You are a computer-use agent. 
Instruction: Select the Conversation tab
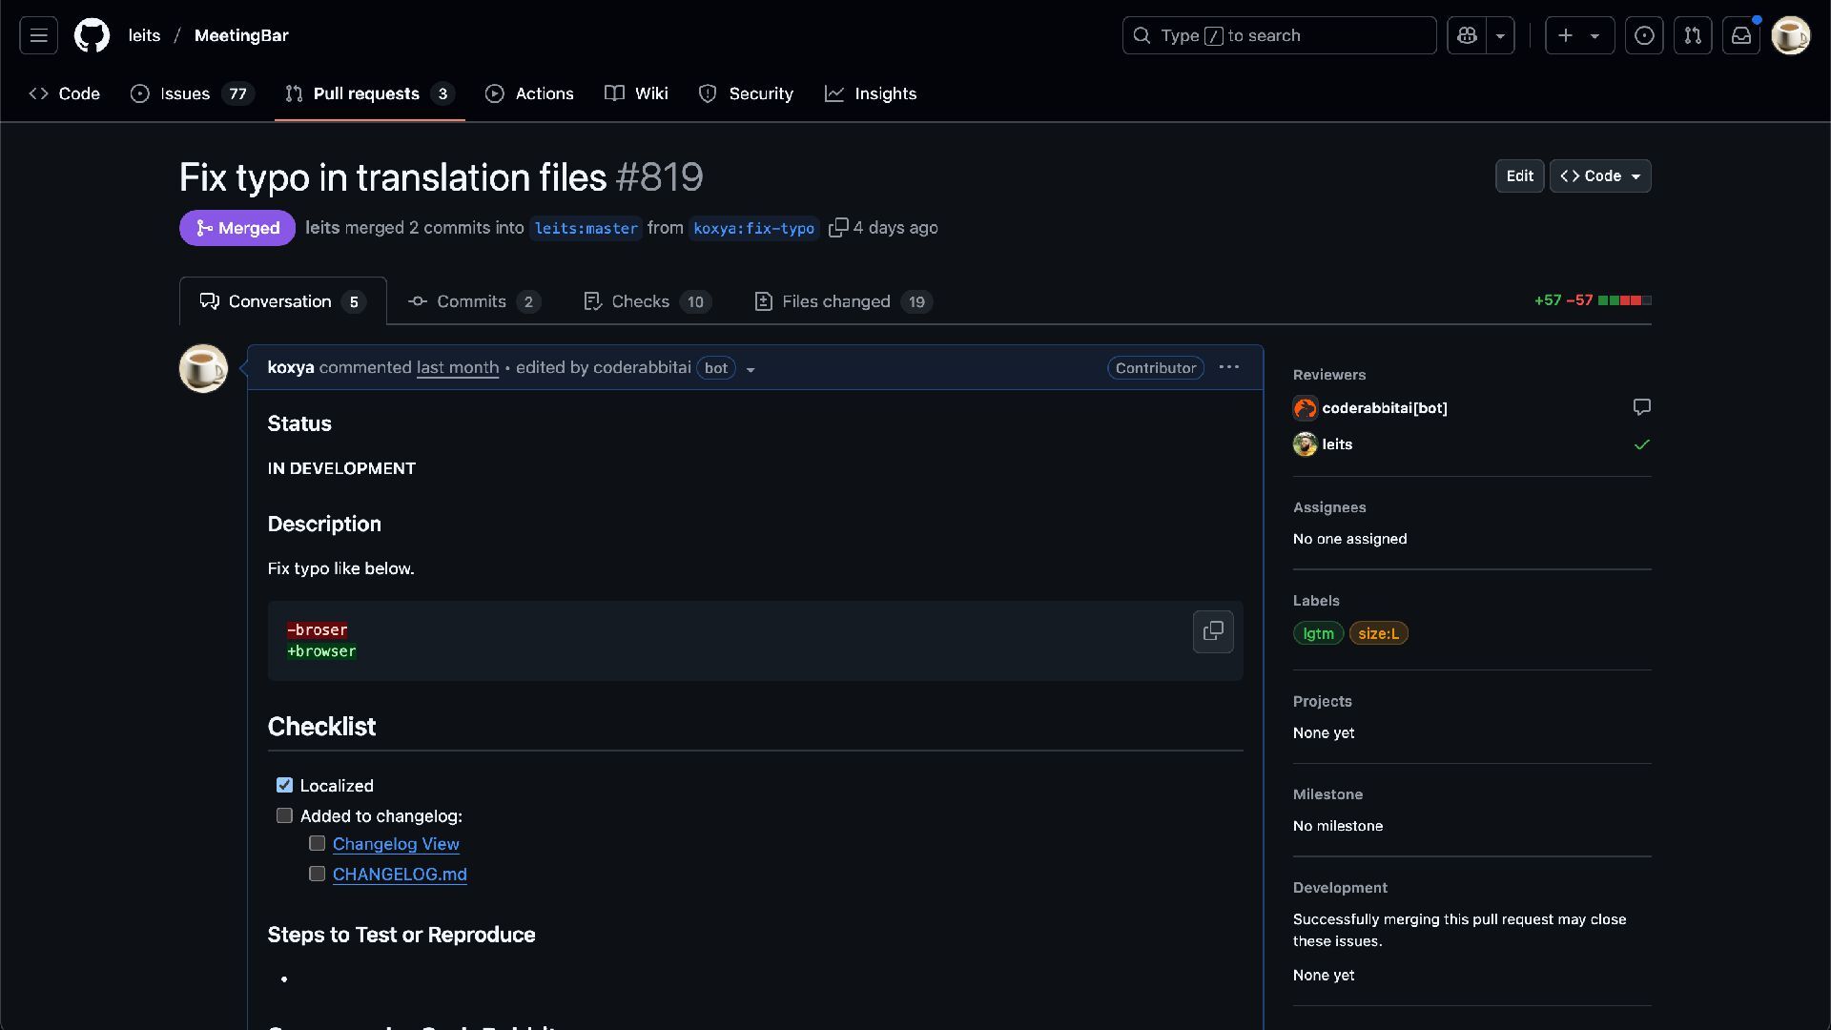pyautogui.click(x=282, y=301)
